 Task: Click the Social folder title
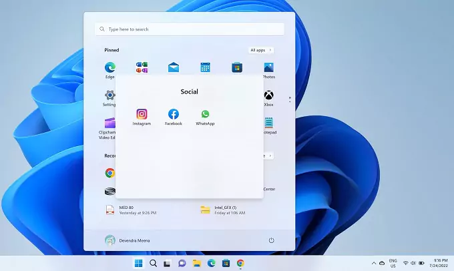point(190,92)
